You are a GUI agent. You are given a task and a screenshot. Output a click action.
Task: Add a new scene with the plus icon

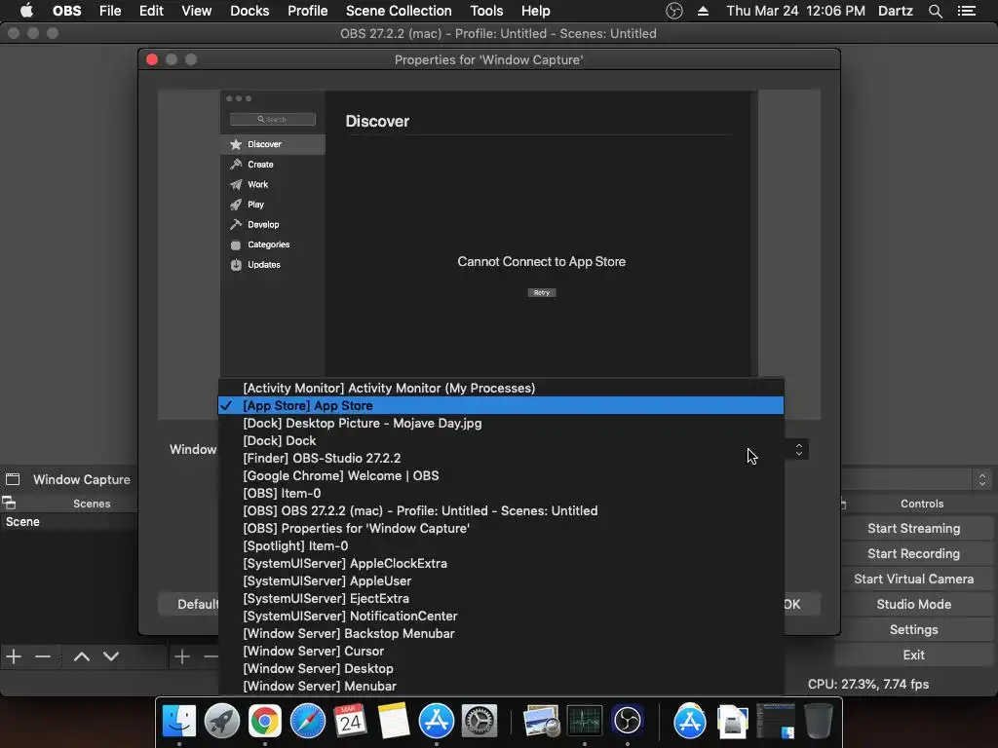[14, 656]
